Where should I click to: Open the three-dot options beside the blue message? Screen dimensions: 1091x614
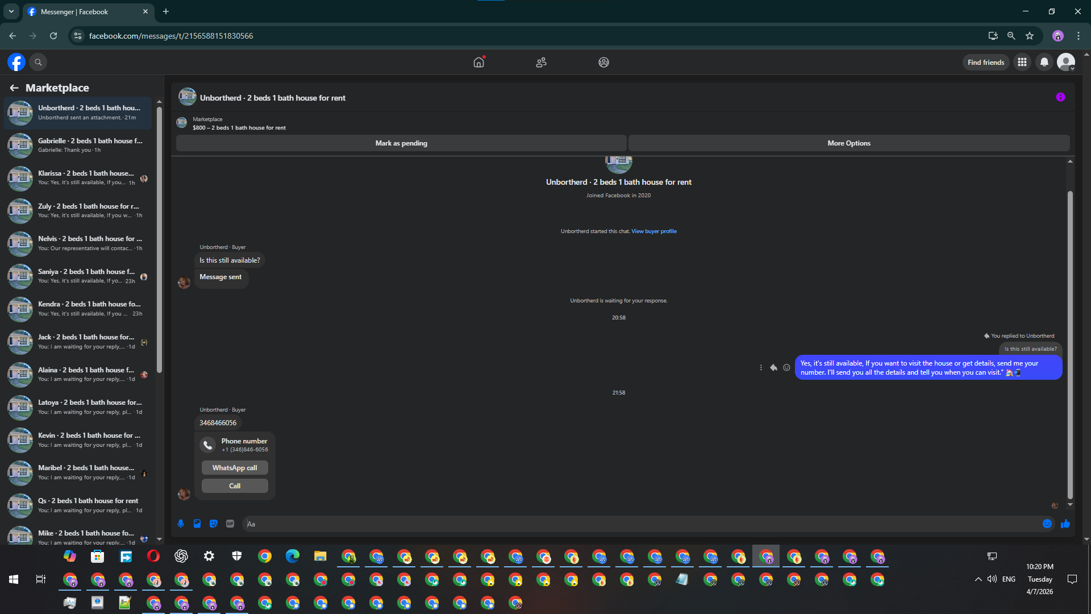coord(761,367)
